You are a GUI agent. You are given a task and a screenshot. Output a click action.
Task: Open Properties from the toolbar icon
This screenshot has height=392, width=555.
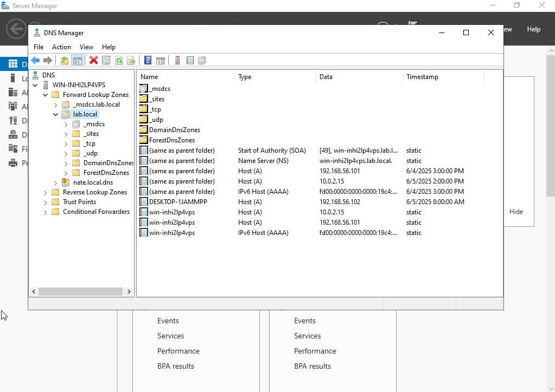(106, 60)
